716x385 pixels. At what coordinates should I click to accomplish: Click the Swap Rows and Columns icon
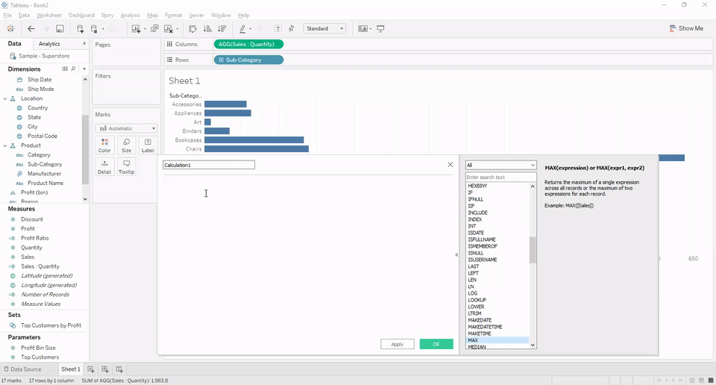coord(192,29)
